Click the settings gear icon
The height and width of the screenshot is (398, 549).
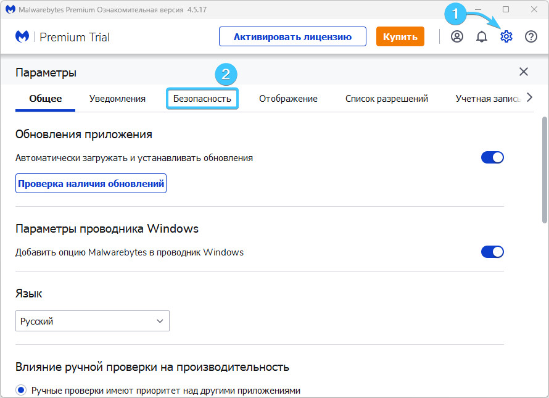pos(506,36)
